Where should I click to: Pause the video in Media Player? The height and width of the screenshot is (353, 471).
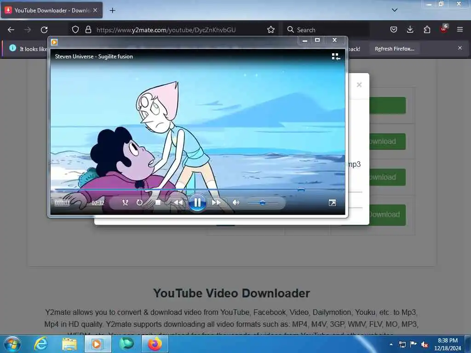(197, 203)
